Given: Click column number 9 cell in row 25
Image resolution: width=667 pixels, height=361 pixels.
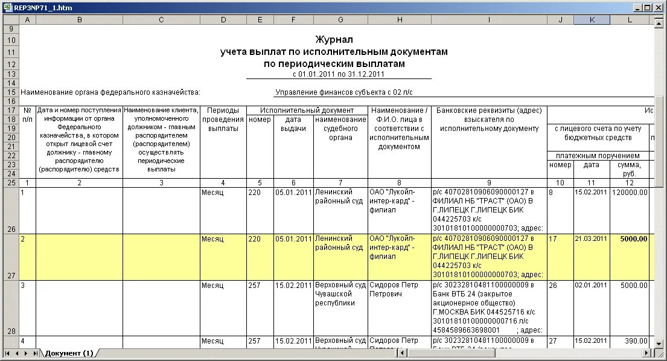Looking at the screenshot, I should [x=489, y=183].
